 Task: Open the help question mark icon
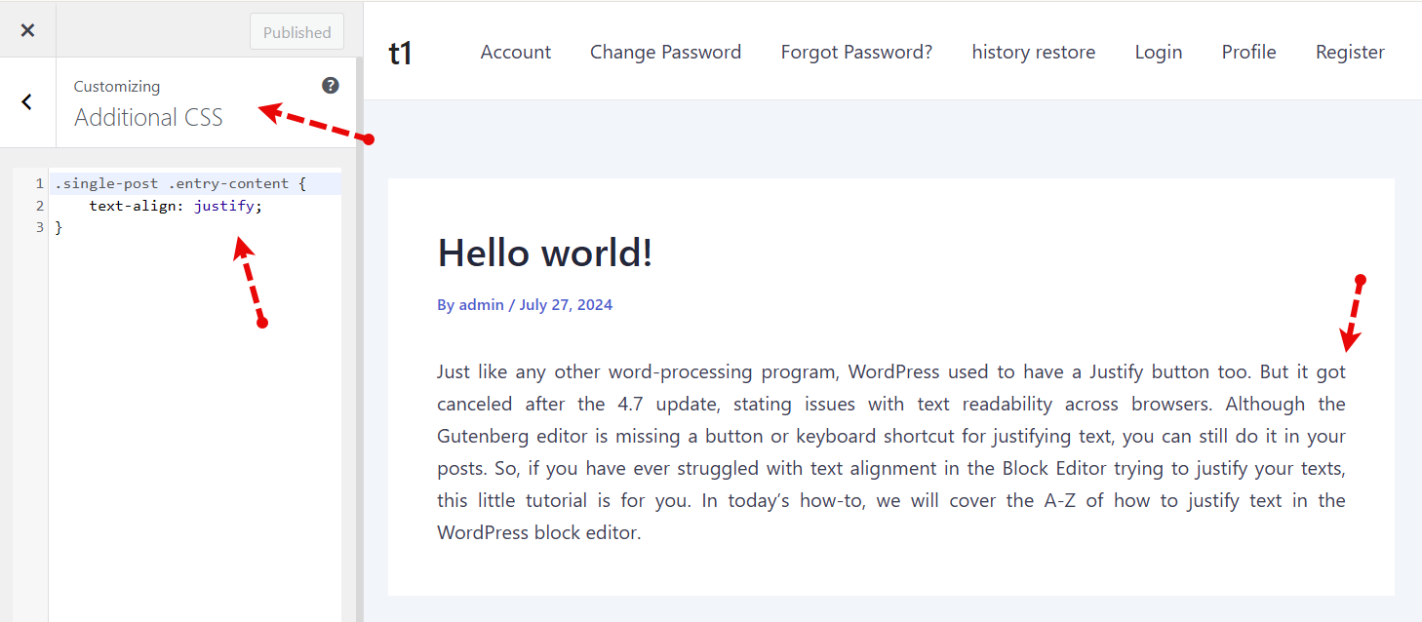(331, 86)
